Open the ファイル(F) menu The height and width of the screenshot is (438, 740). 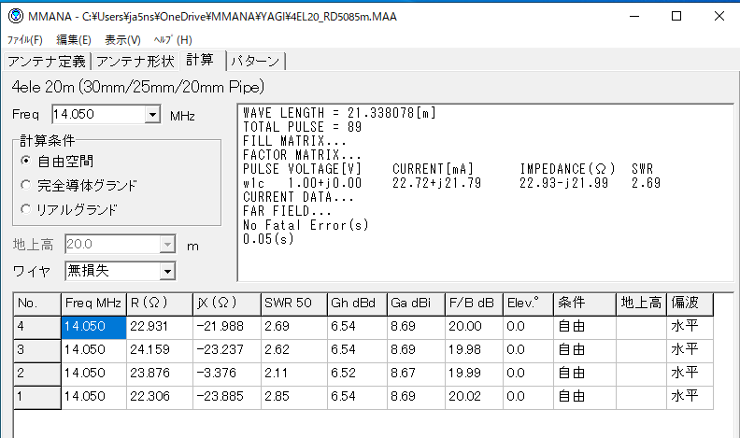[25, 40]
